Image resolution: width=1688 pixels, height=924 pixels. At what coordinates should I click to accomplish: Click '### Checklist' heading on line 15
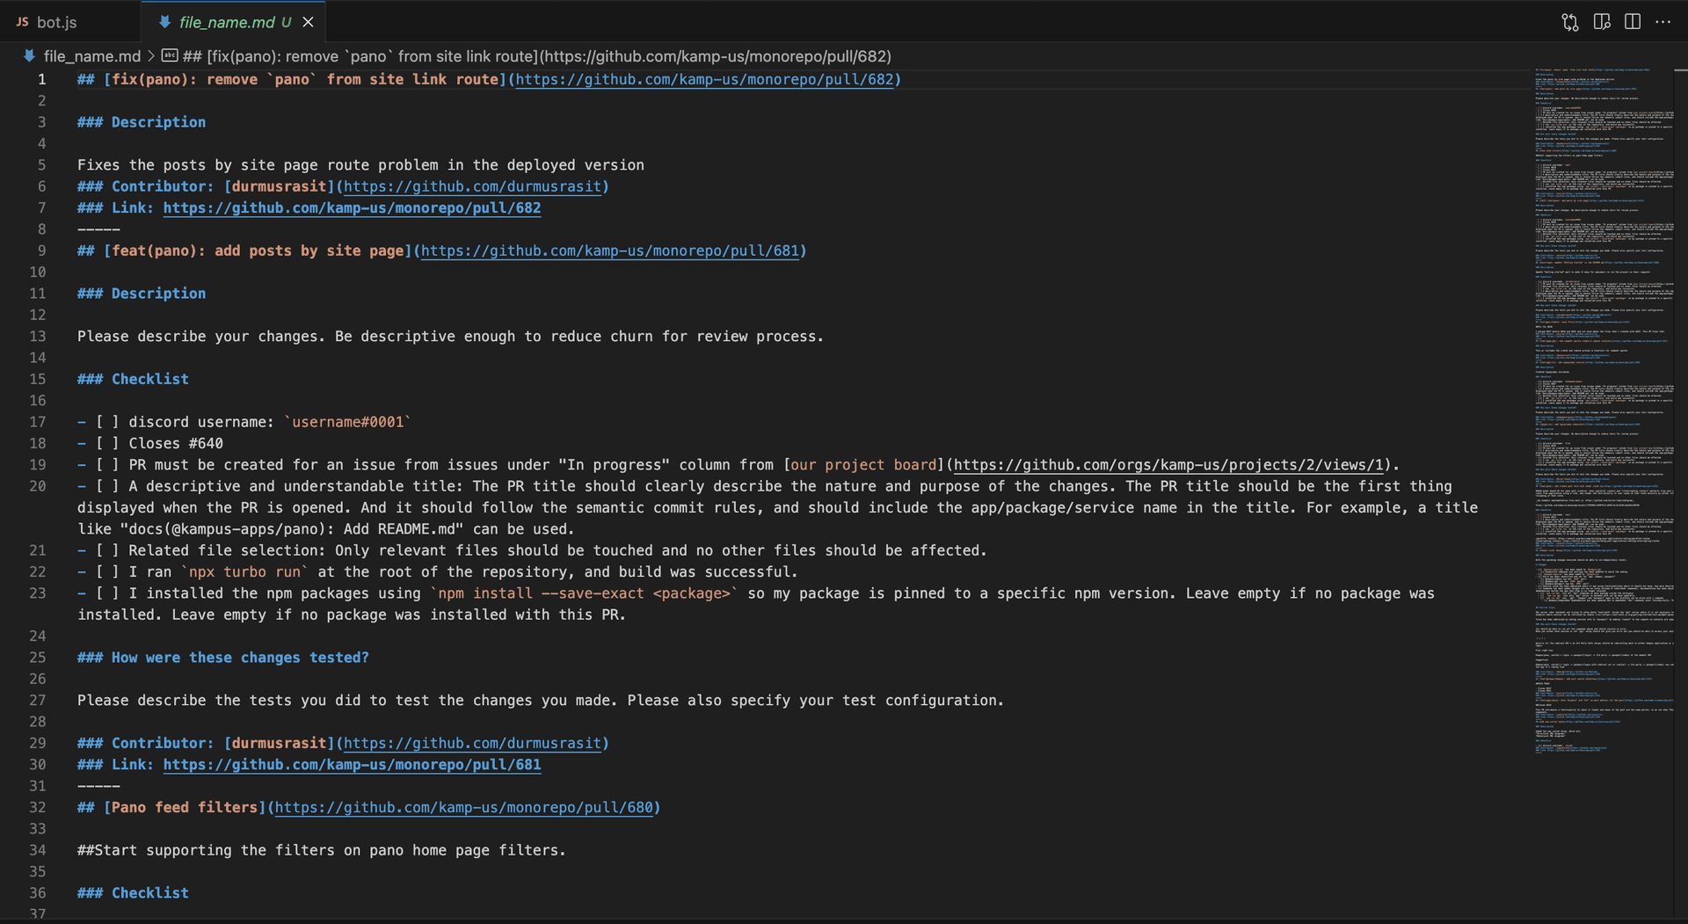(133, 379)
